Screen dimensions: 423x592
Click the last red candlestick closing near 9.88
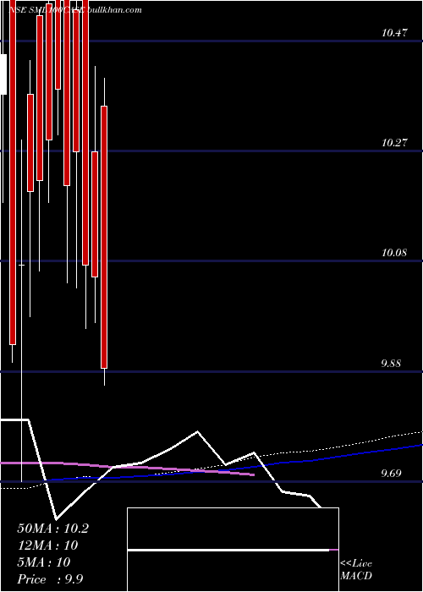104,237
